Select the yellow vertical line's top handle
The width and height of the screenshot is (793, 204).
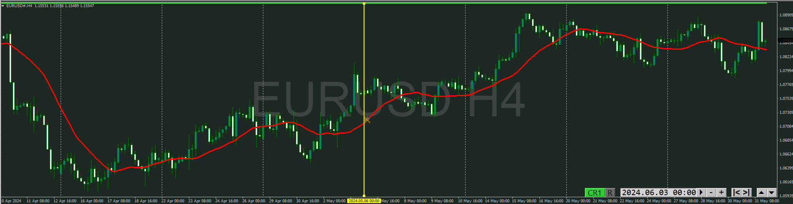(364, 4)
